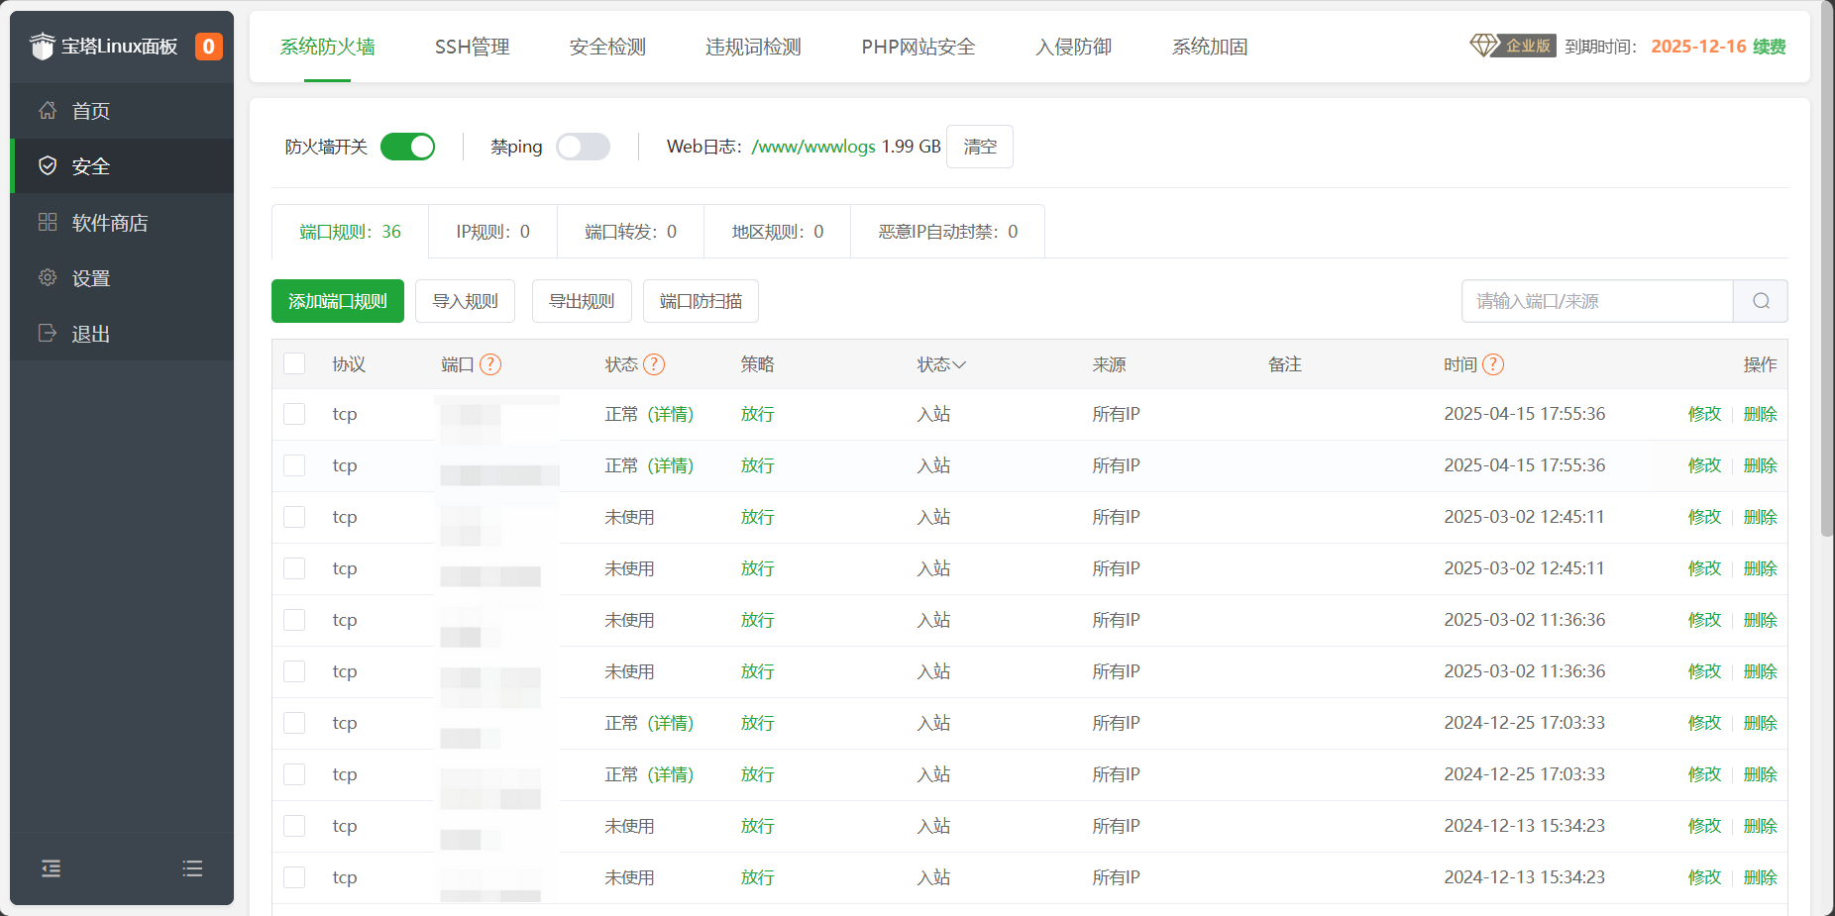
Task: Click the search magnifier icon
Action: [1760, 301]
